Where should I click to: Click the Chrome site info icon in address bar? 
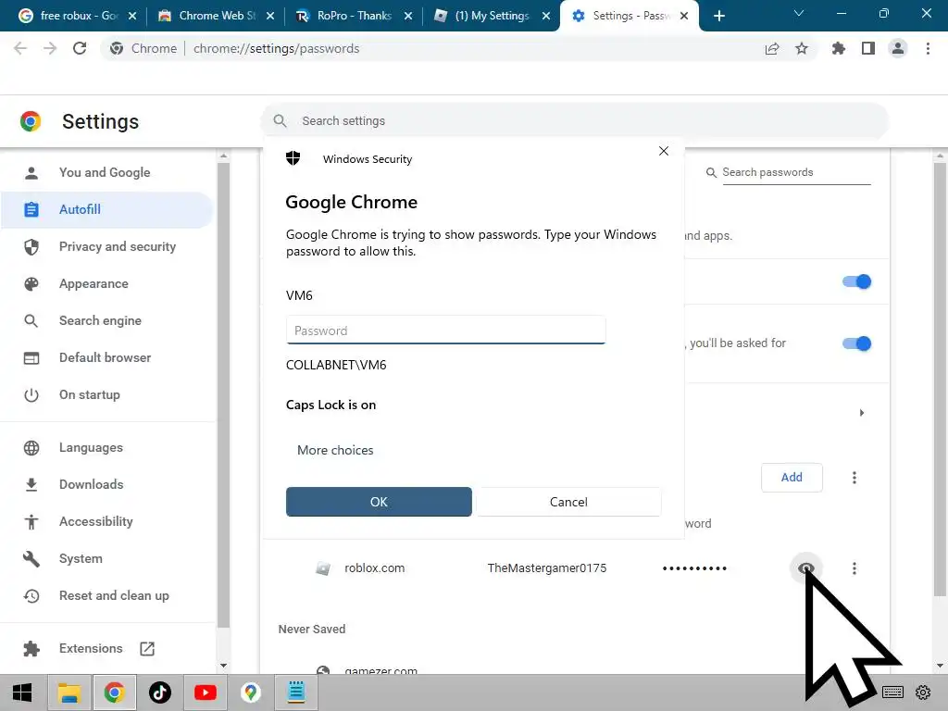117,48
